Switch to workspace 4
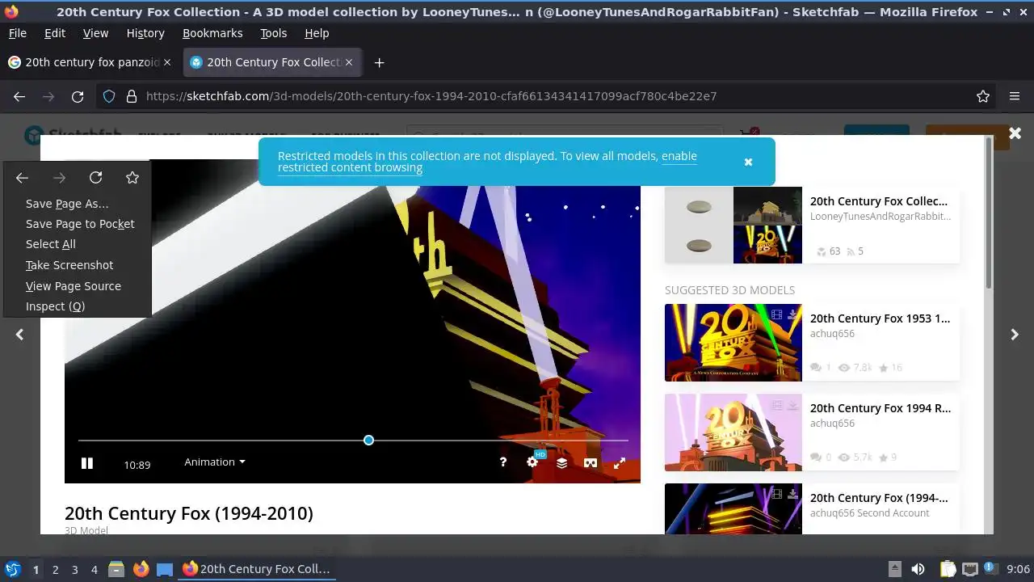Image resolution: width=1034 pixels, height=582 pixels. click(x=94, y=569)
